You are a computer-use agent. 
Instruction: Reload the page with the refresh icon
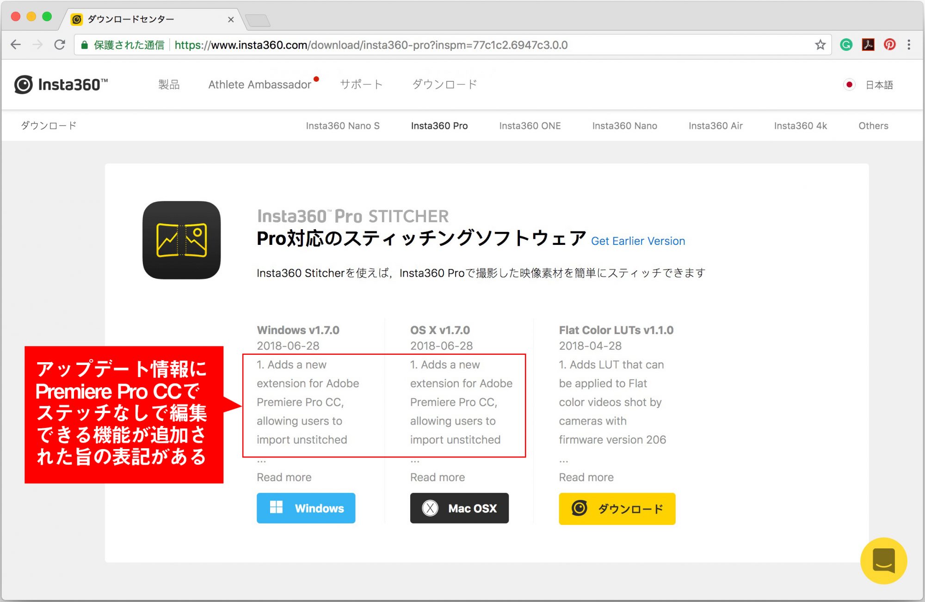click(60, 45)
